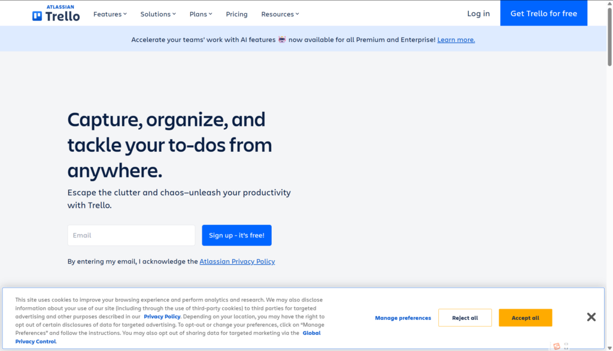The image size is (613, 351).
Task: Focus the Email input field
Action: 131,236
